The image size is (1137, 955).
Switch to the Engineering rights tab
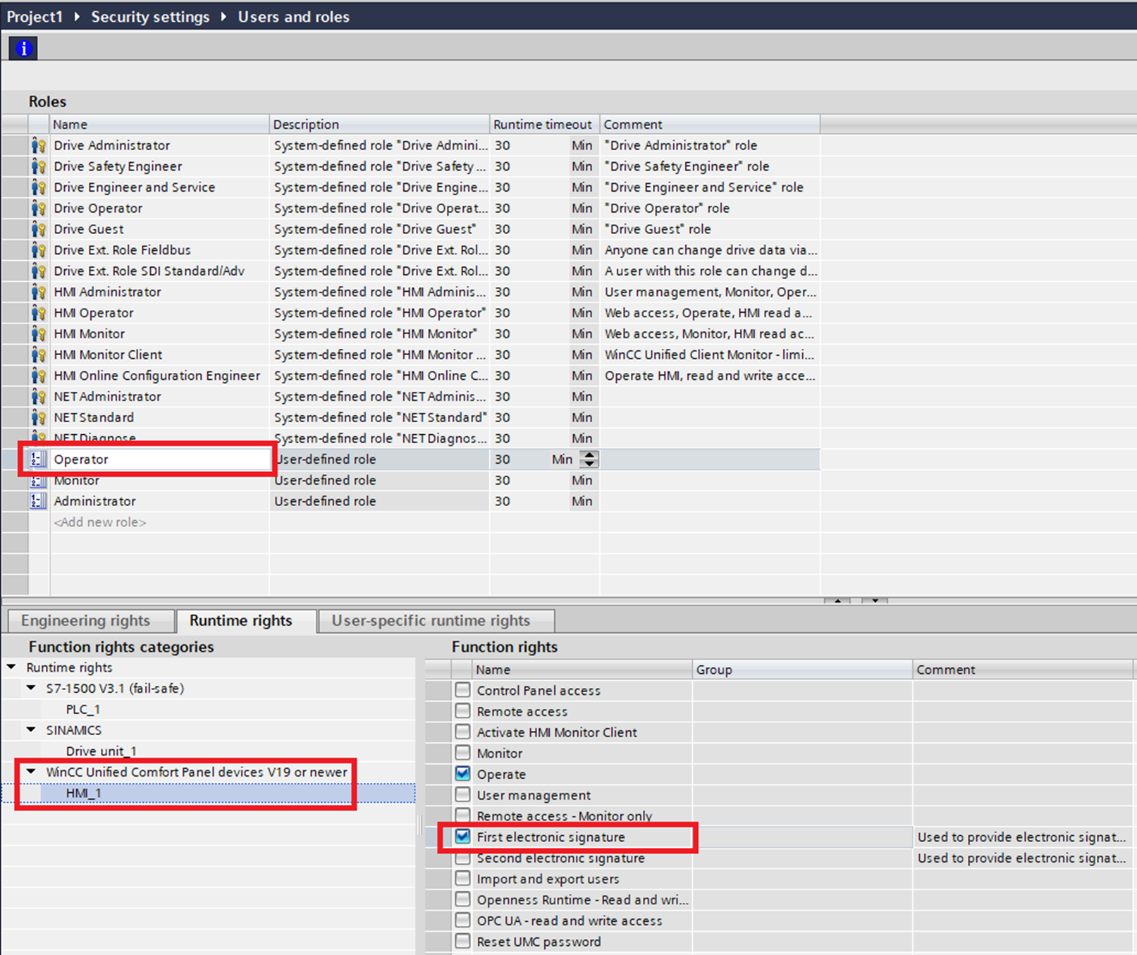[91, 621]
